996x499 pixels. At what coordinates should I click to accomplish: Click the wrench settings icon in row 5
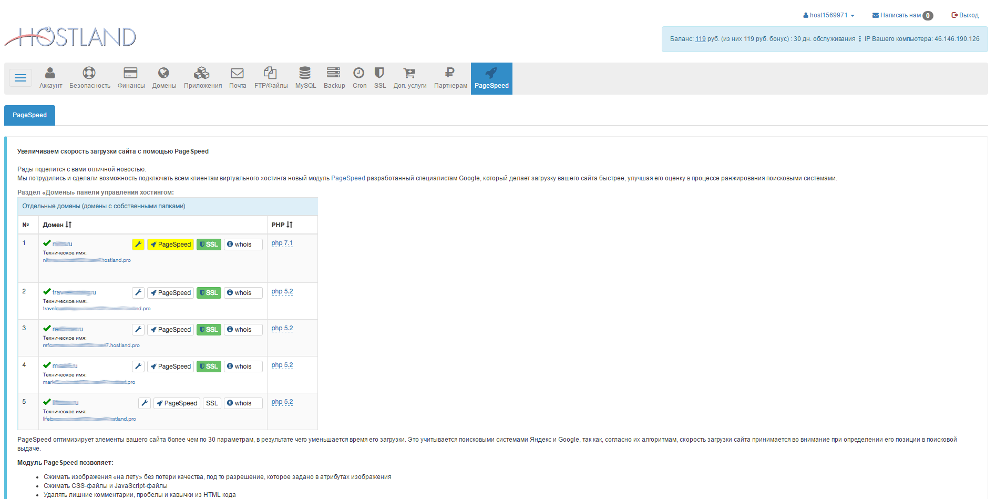(145, 403)
